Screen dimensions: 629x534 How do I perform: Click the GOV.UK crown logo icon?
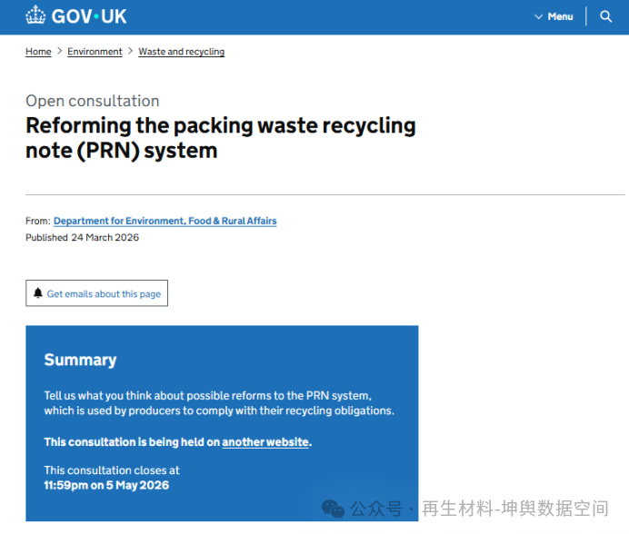coord(35,15)
